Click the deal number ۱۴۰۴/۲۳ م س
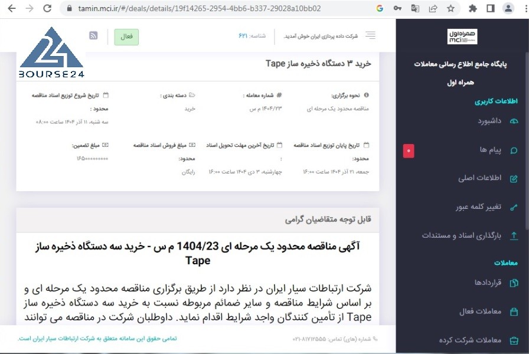 [265, 109]
